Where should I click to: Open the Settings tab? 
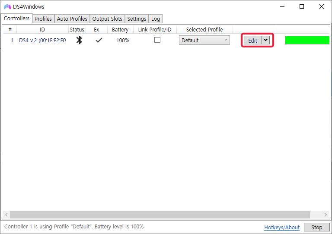tap(137, 19)
